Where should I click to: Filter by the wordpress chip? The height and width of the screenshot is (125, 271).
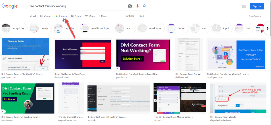coord(151,28)
